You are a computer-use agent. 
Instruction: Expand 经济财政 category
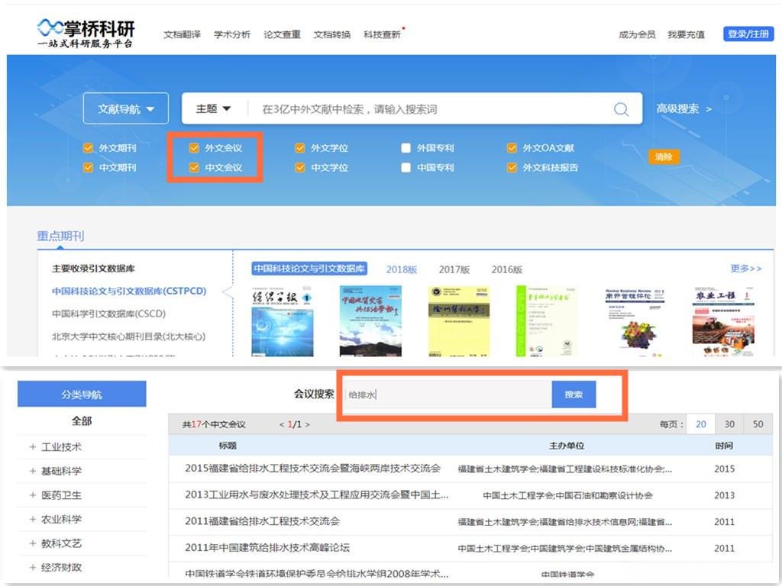(32, 567)
